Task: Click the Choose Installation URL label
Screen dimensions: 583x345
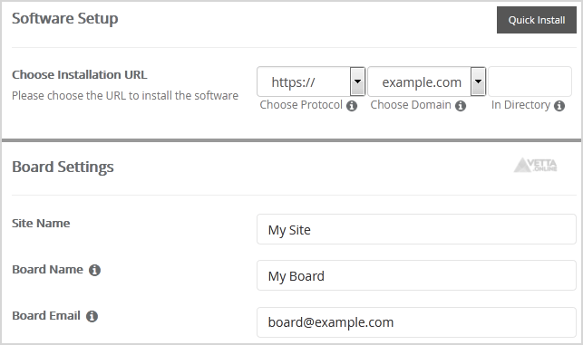Action: pyautogui.click(x=80, y=74)
